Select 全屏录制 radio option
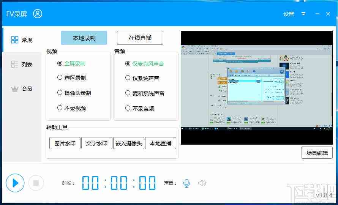338x205 pixels. click(71, 64)
